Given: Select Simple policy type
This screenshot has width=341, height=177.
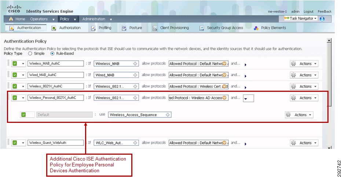Looking at the screenshot, I should (x=30, y=54).
